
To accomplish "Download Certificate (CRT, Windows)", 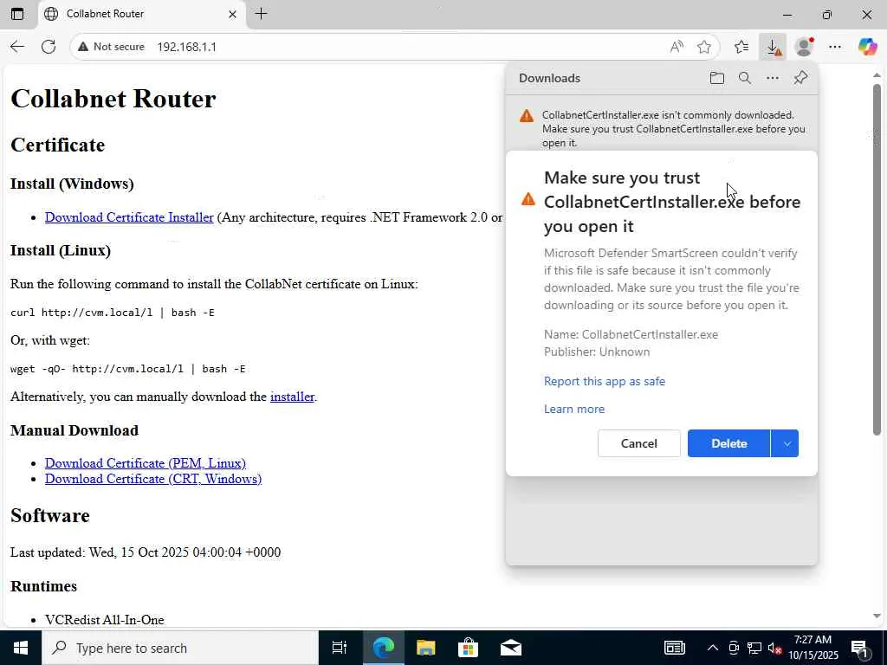I will pyautogui.click(x=153, y=479).
